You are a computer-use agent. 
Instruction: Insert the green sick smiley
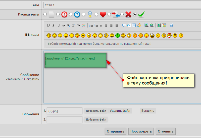click(118, 35)
